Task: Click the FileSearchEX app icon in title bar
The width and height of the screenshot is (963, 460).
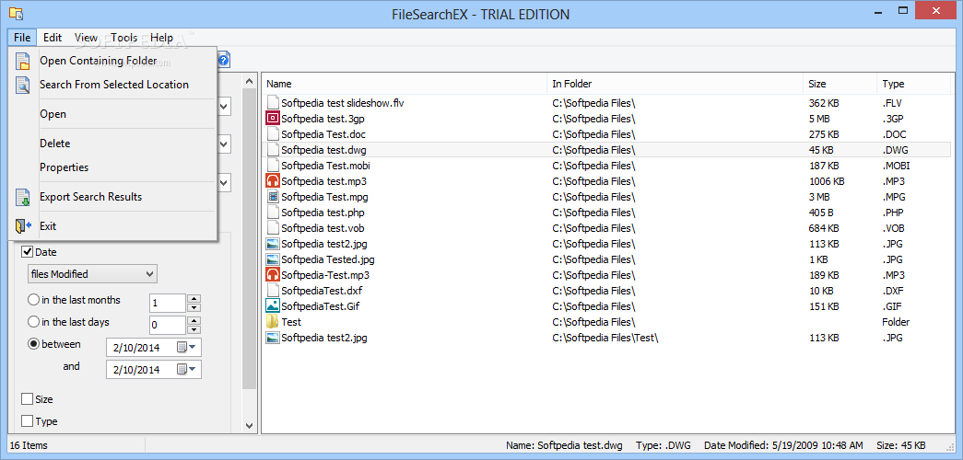Action: 17,12
